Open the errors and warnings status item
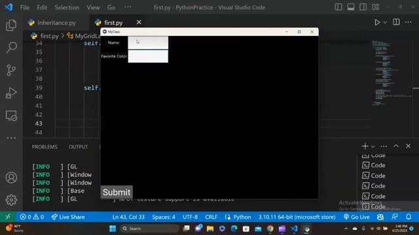This screenshot has width=419, height=235. pyautogui.click(x=32, y=217)
